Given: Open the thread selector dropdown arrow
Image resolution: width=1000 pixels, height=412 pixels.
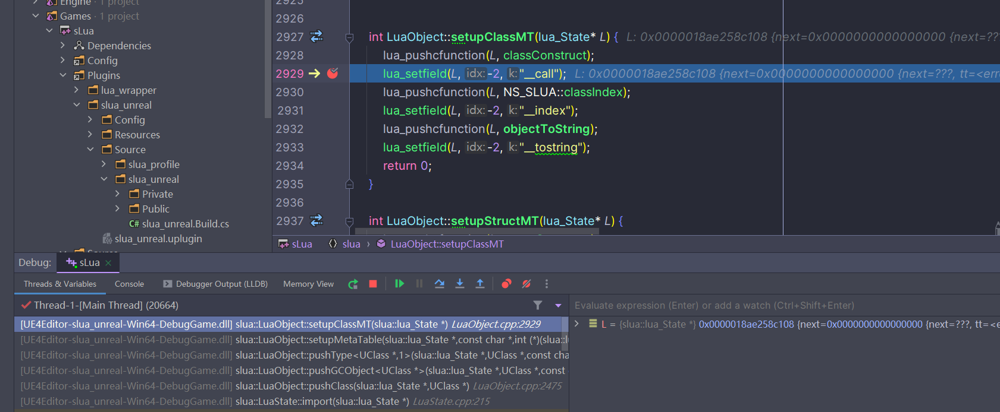Looking at the screenshot, I should click(558, 305).
